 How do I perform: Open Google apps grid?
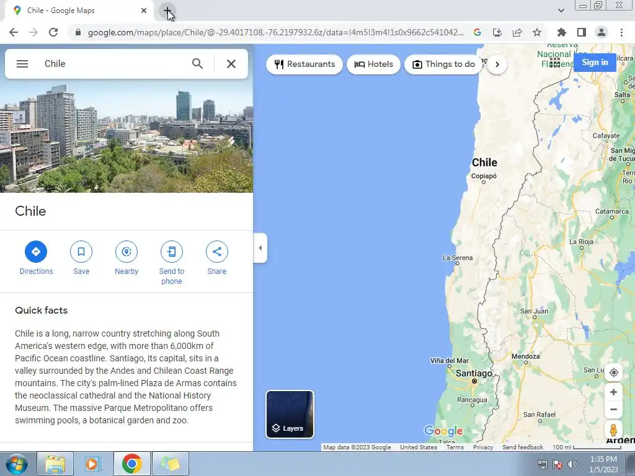555,63
